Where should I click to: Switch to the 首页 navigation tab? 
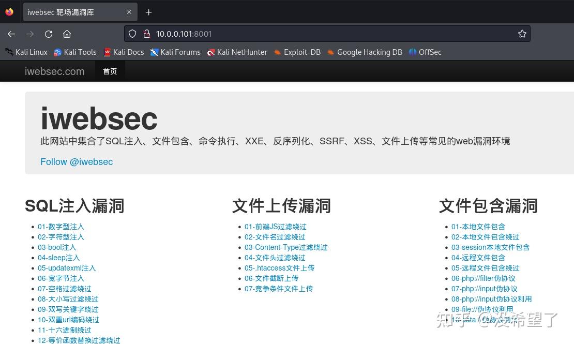coord(110,71)
